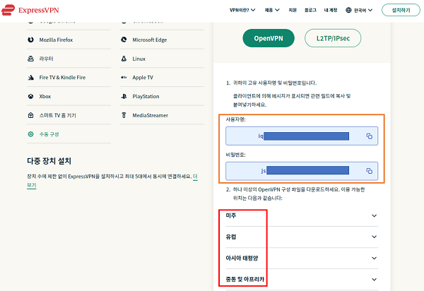The image size is (424, 291).
Task: Click the Fire TV & Kindle Fire icon
Action: (31, 78)
